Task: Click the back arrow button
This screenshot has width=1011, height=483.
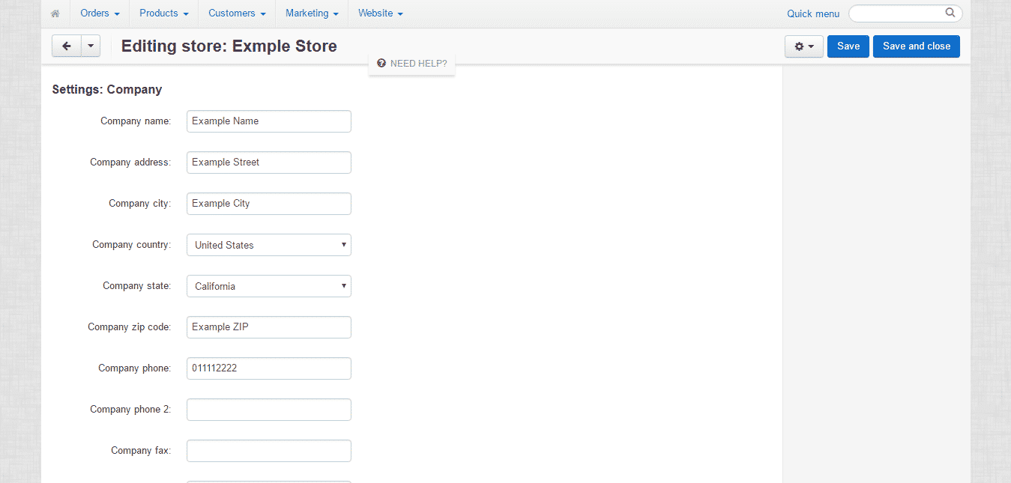Action: 67,46
